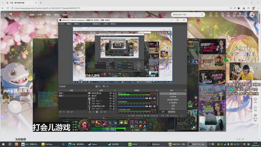Open the 视频采集设备 mixer settings gear
This screenshot has width=261, height=147.
pyautogui.click(x=154, y=106)
